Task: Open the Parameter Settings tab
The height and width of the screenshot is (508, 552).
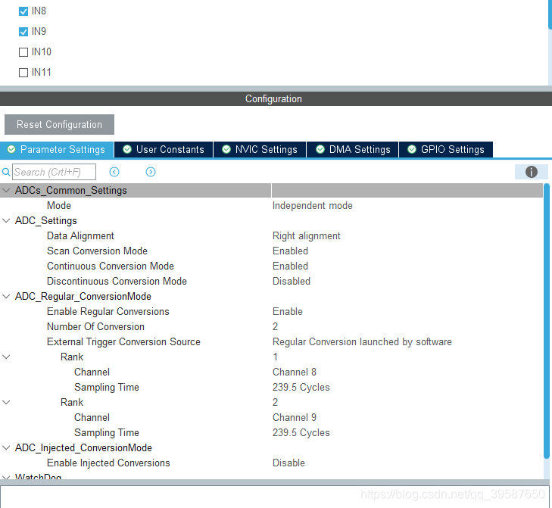Action: [57, 150]
